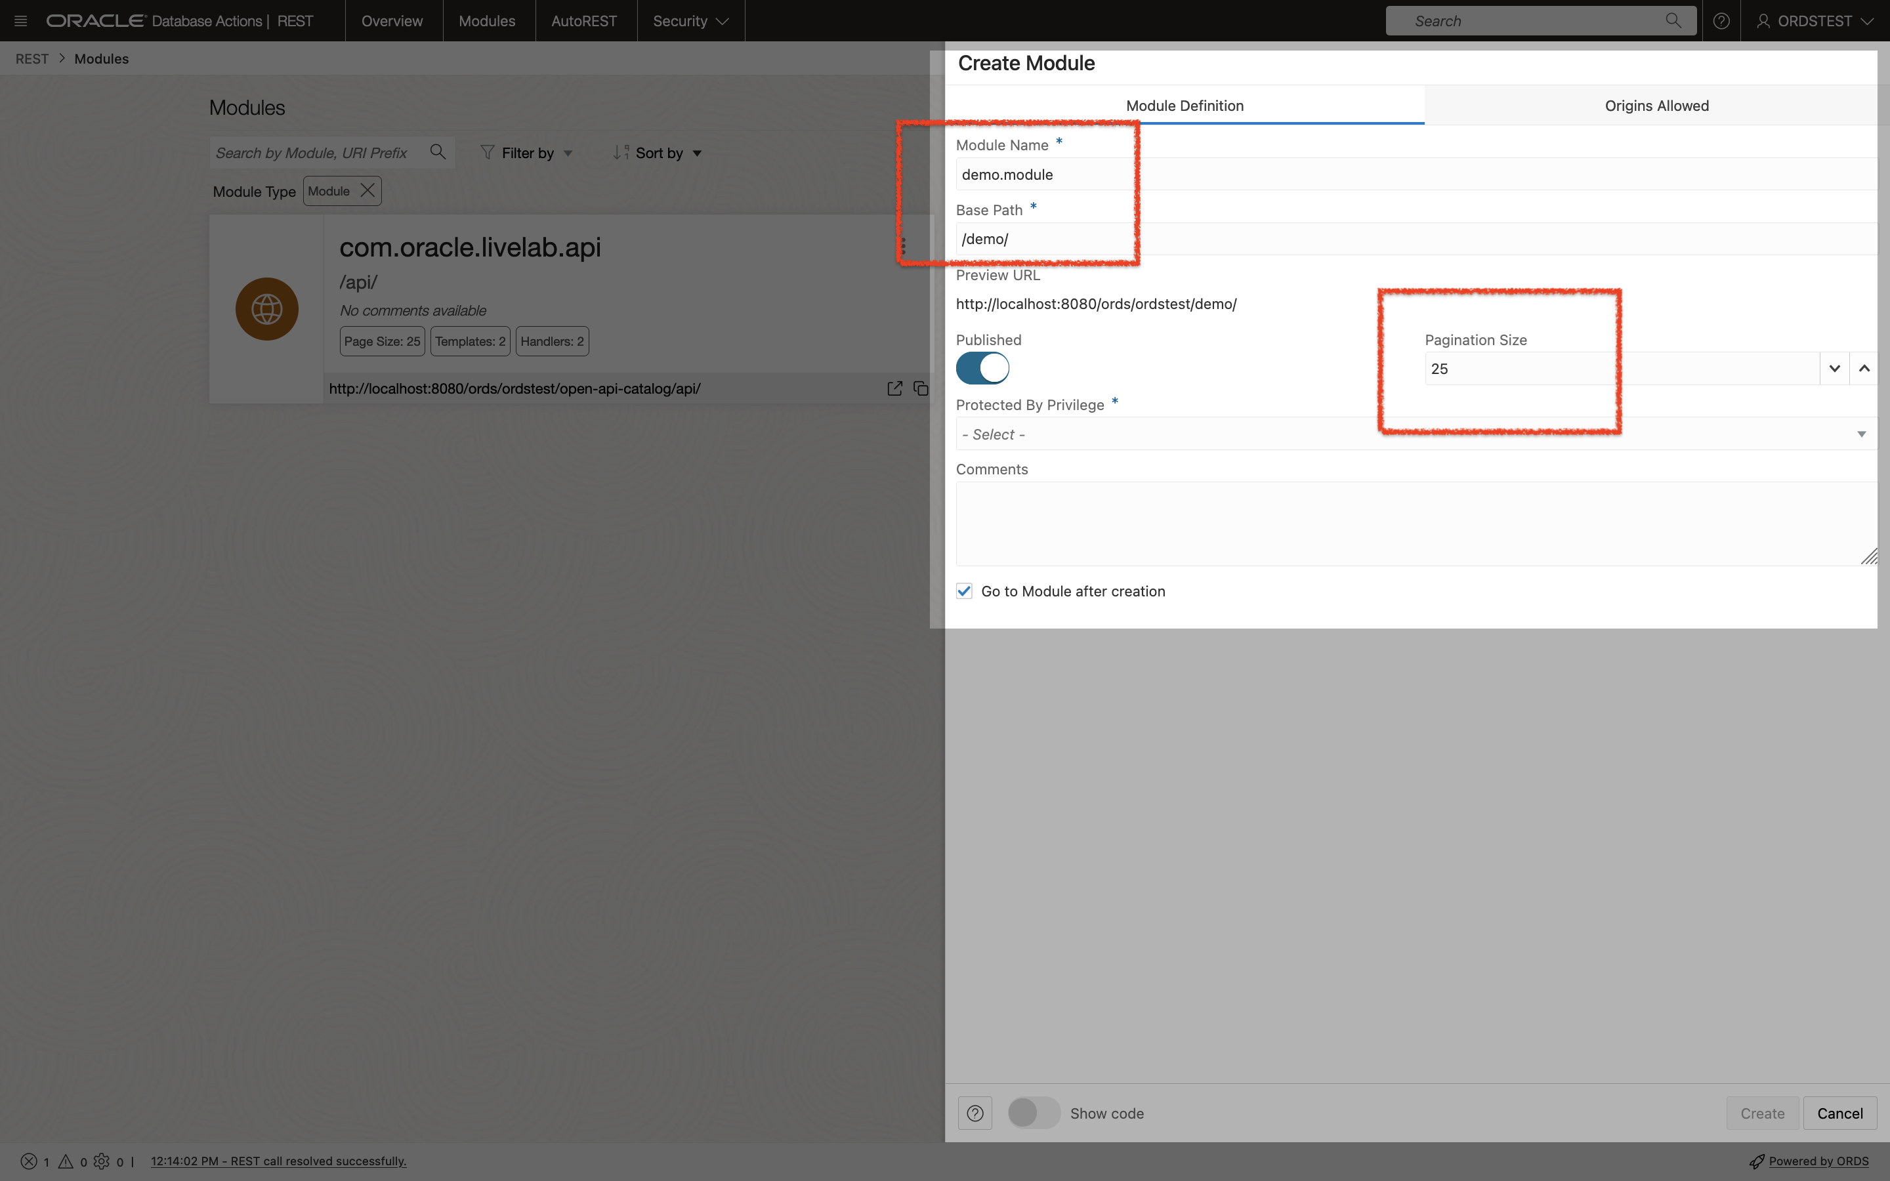Image resolution: width=1890 pixels, height=1181 pixels.
Task: Click the errors count icon in status bar
Action: pyautogui.click(x=29, y=1161)
